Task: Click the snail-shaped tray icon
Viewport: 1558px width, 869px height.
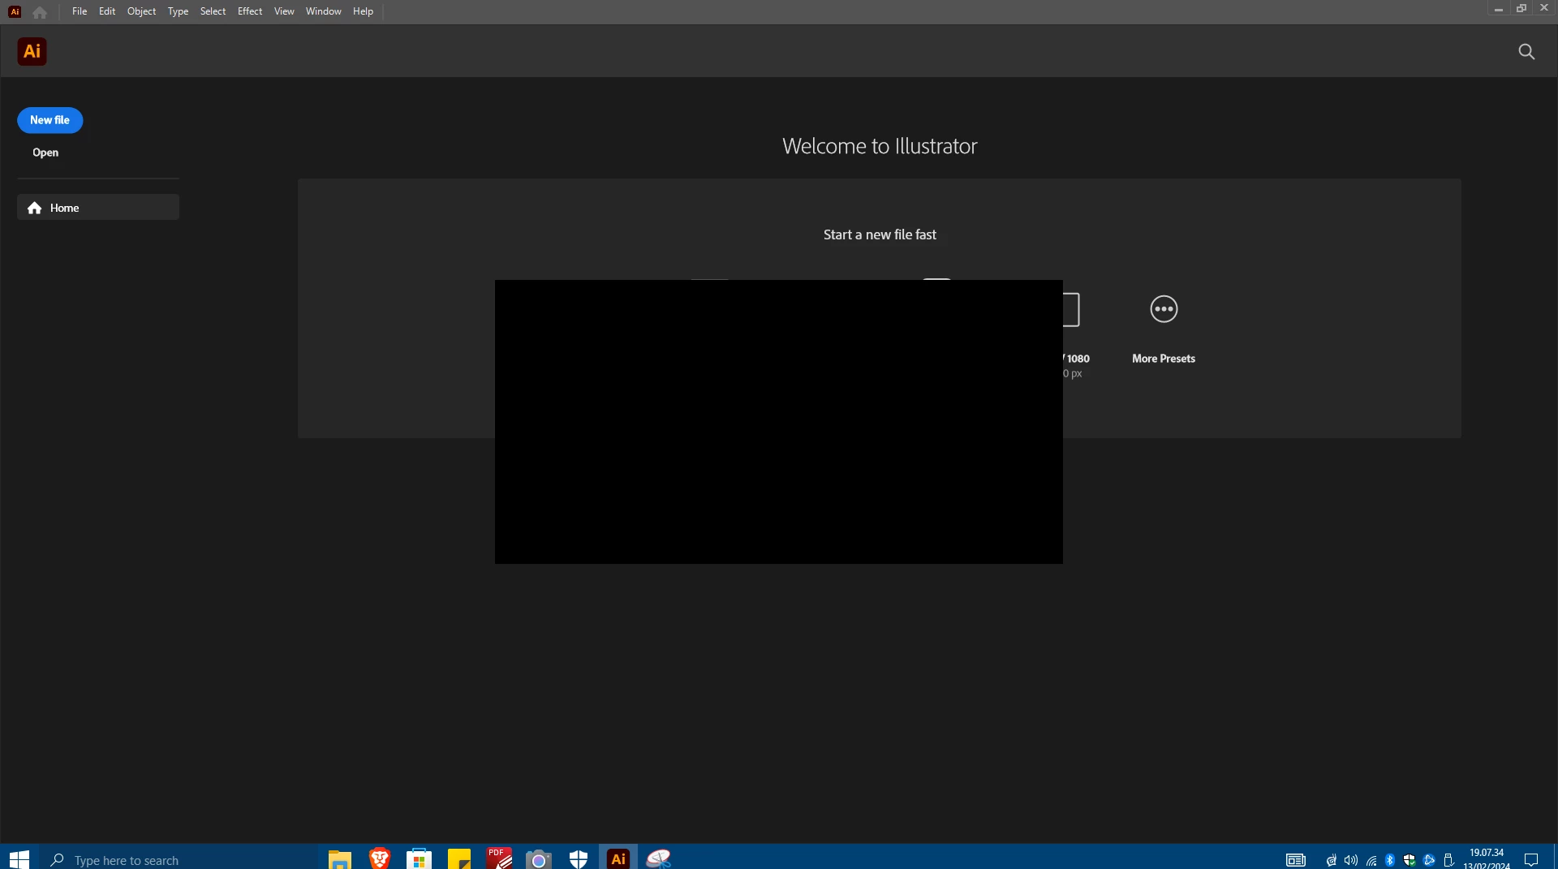Action: pos(1332,860)
